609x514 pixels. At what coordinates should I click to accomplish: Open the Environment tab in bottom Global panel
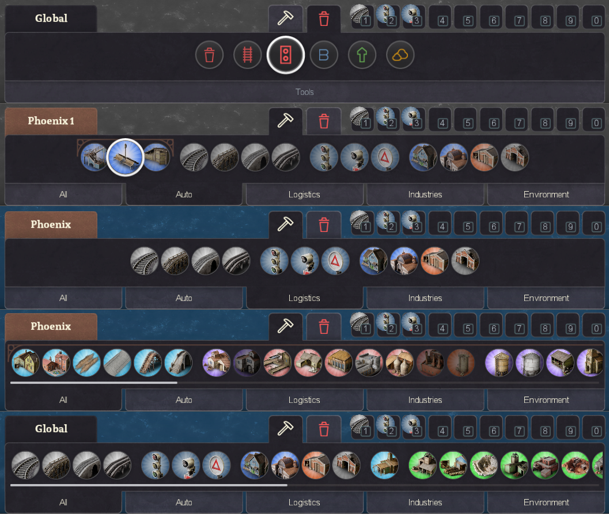pyautogui.click(x=546, y=502)
